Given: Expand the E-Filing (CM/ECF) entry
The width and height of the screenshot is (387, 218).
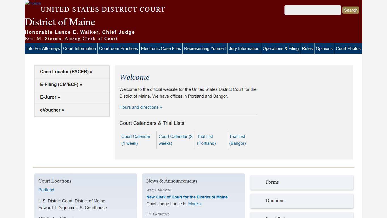Looking at the screenshot, I should [x=61, y=84].
